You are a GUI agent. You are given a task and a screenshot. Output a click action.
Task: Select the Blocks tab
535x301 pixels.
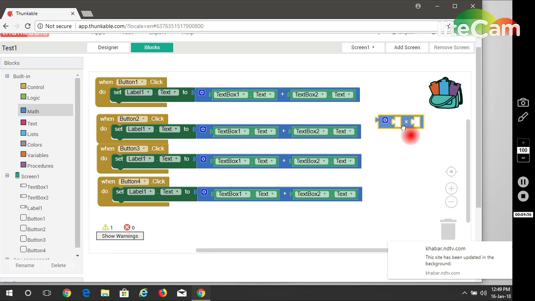coord(152,47)
